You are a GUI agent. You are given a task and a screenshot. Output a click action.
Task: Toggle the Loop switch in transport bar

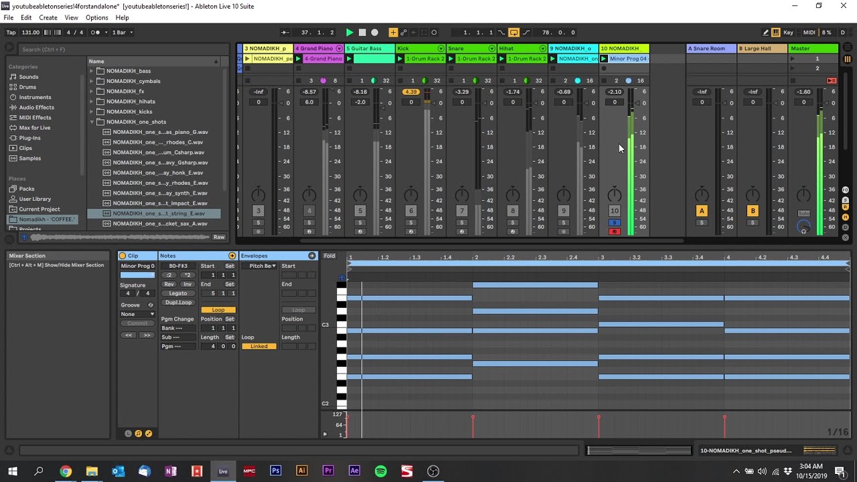click(514, 32)
